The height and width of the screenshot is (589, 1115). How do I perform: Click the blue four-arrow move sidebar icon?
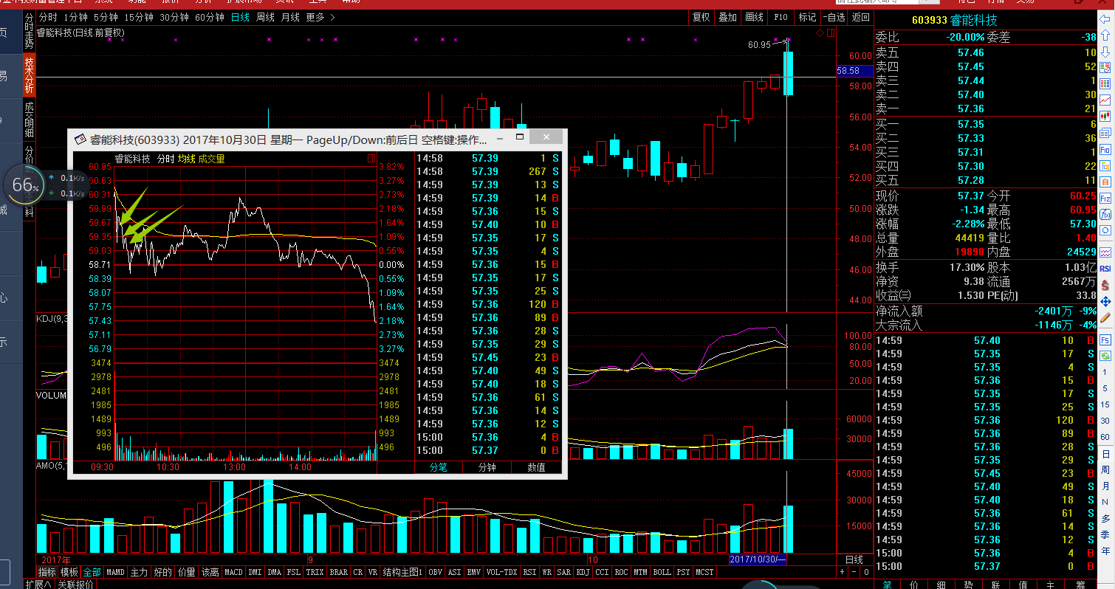[x=1105, y=301]
